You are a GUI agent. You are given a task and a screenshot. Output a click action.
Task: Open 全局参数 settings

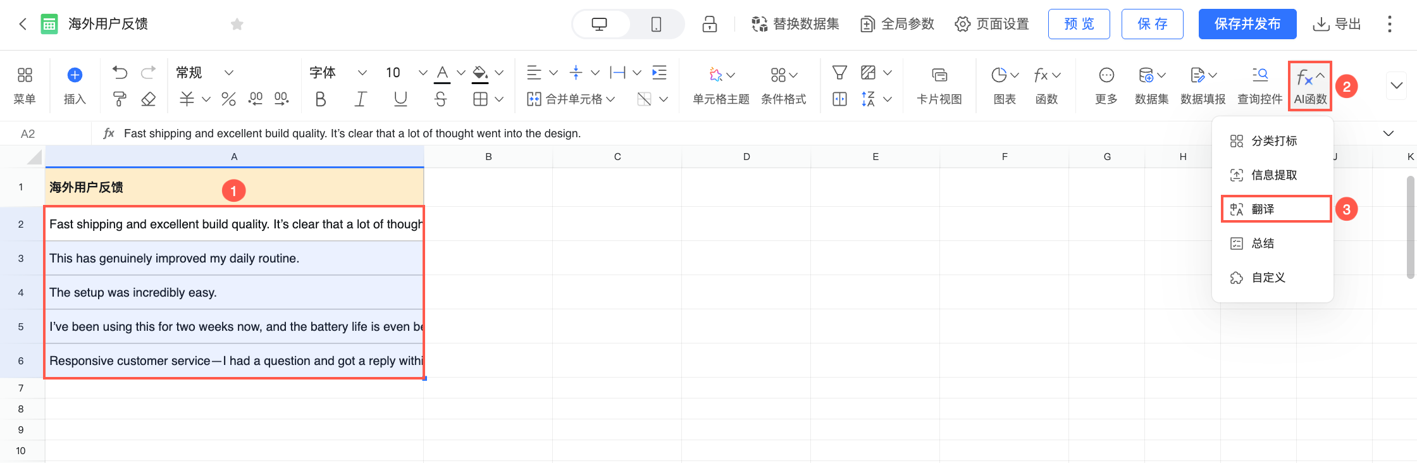(x=898, y=24)
